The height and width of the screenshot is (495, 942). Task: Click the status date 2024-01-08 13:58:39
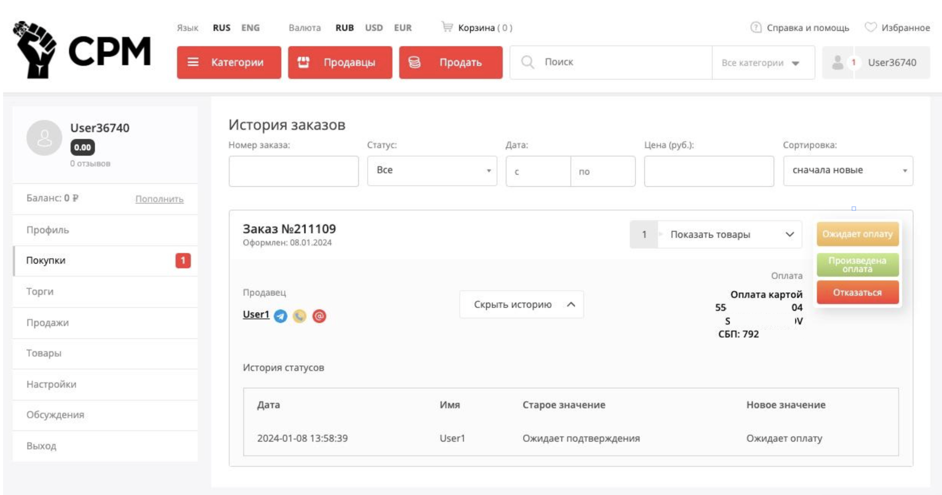[x=303, y=438]
